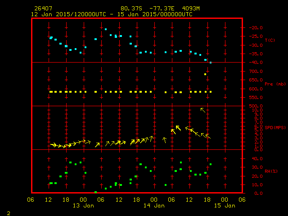288x216 pixels.
Task: Click the number 2 in bottom-left corner
Action: coord(8,212)
